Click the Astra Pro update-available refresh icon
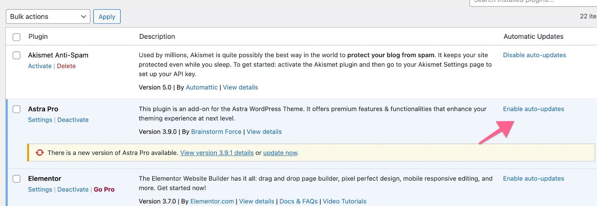Image resolution: width=597 pixels, height=206 pixels. tap(40, 153)
